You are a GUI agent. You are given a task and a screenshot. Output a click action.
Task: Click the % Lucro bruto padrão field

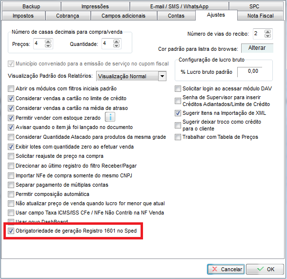tap(250, 72)
